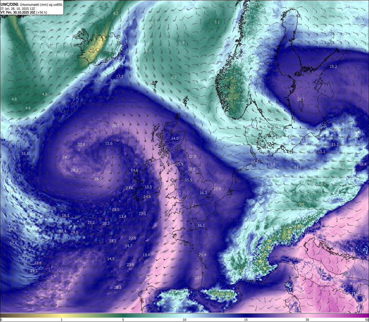Viewport: 369px width, 322px height.
Task: Click the 24.3 value near the low centre
Action: tap(74, 170)
